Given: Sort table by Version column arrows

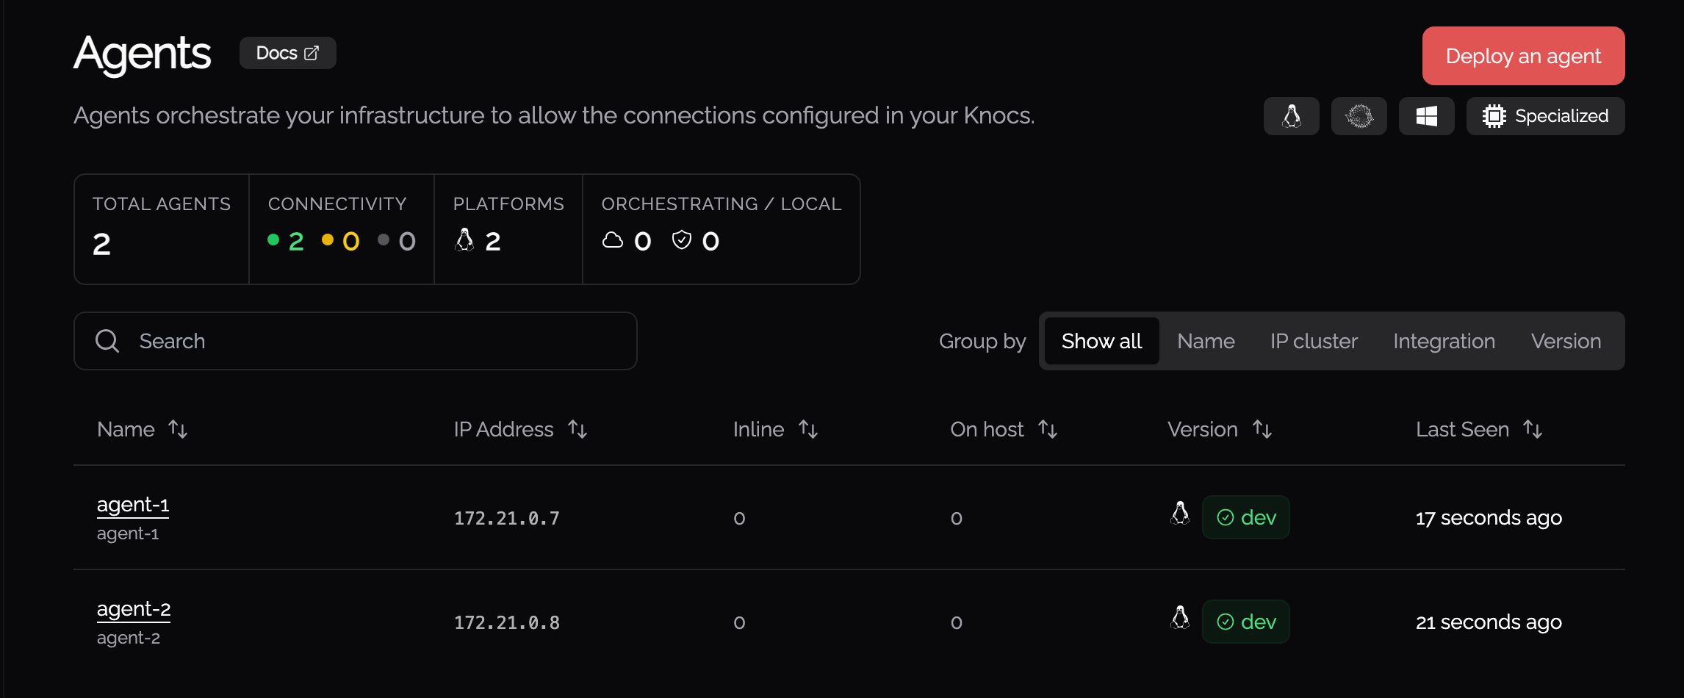Looking at the screenshot, I should pyautogui.click(x=1262, y=429).
